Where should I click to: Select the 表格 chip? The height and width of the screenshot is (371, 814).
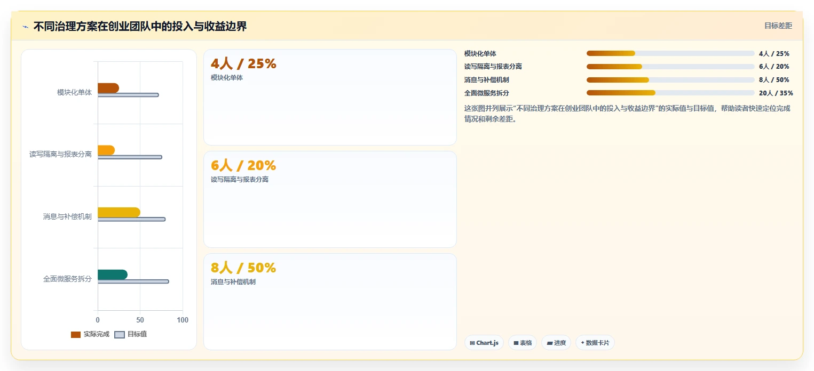[x=523, y=343]
